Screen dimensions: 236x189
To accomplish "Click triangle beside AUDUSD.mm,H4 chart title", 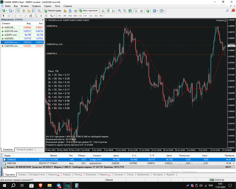I will (x=47, y=20).
